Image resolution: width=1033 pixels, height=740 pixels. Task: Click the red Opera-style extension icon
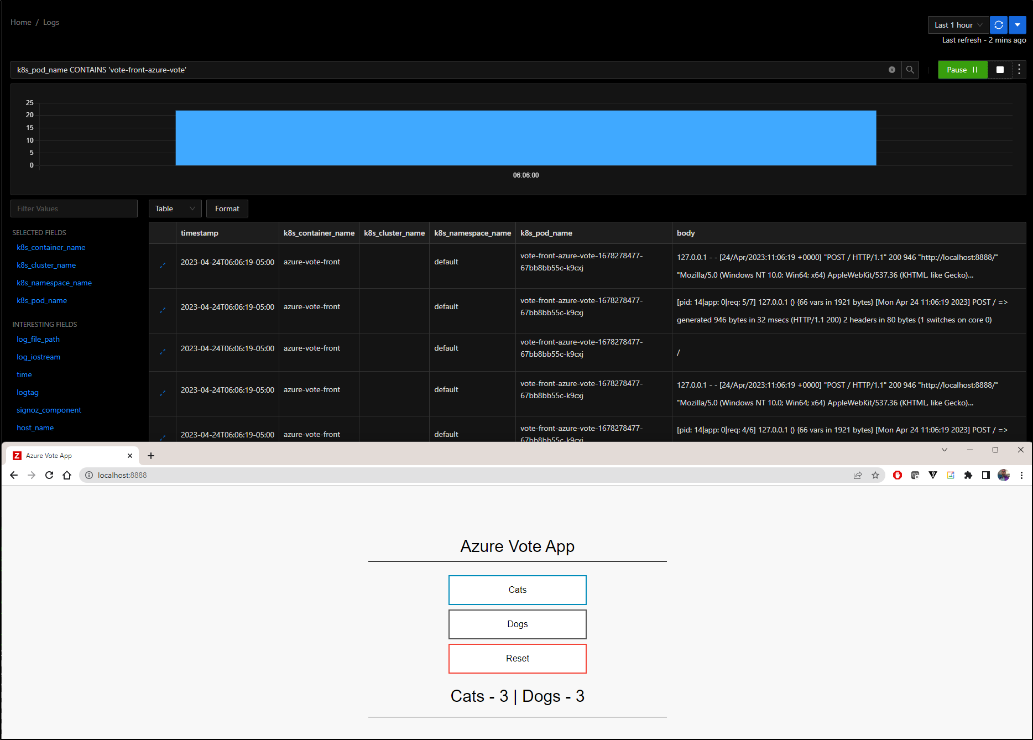click(898, 475)
